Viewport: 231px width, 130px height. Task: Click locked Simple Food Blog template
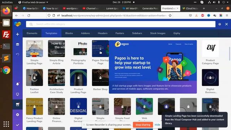tap(122, 107)
